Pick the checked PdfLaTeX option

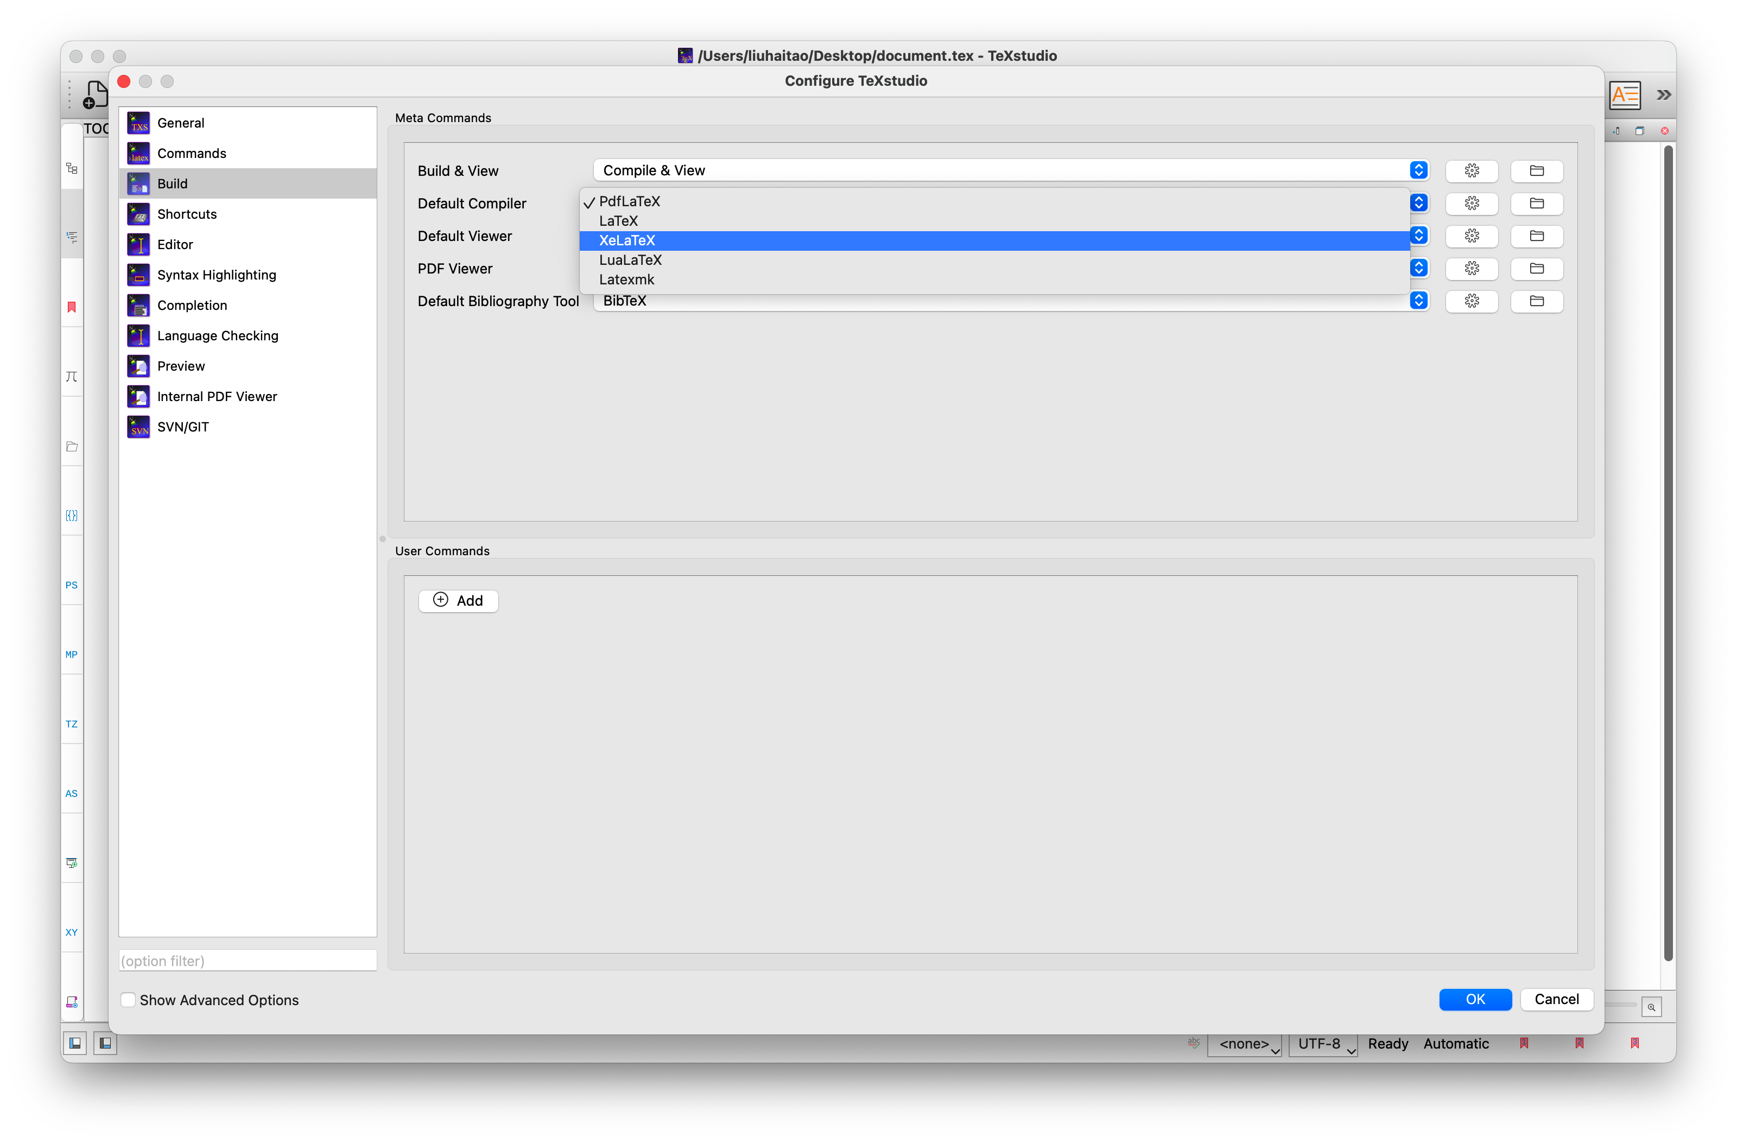(x=994, y=201)
